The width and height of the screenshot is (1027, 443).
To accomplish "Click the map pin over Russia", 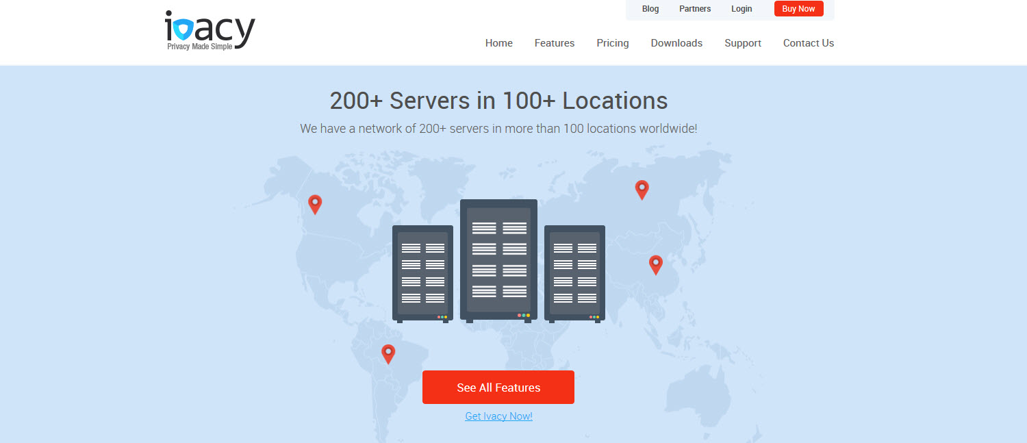I will (642, 190).
